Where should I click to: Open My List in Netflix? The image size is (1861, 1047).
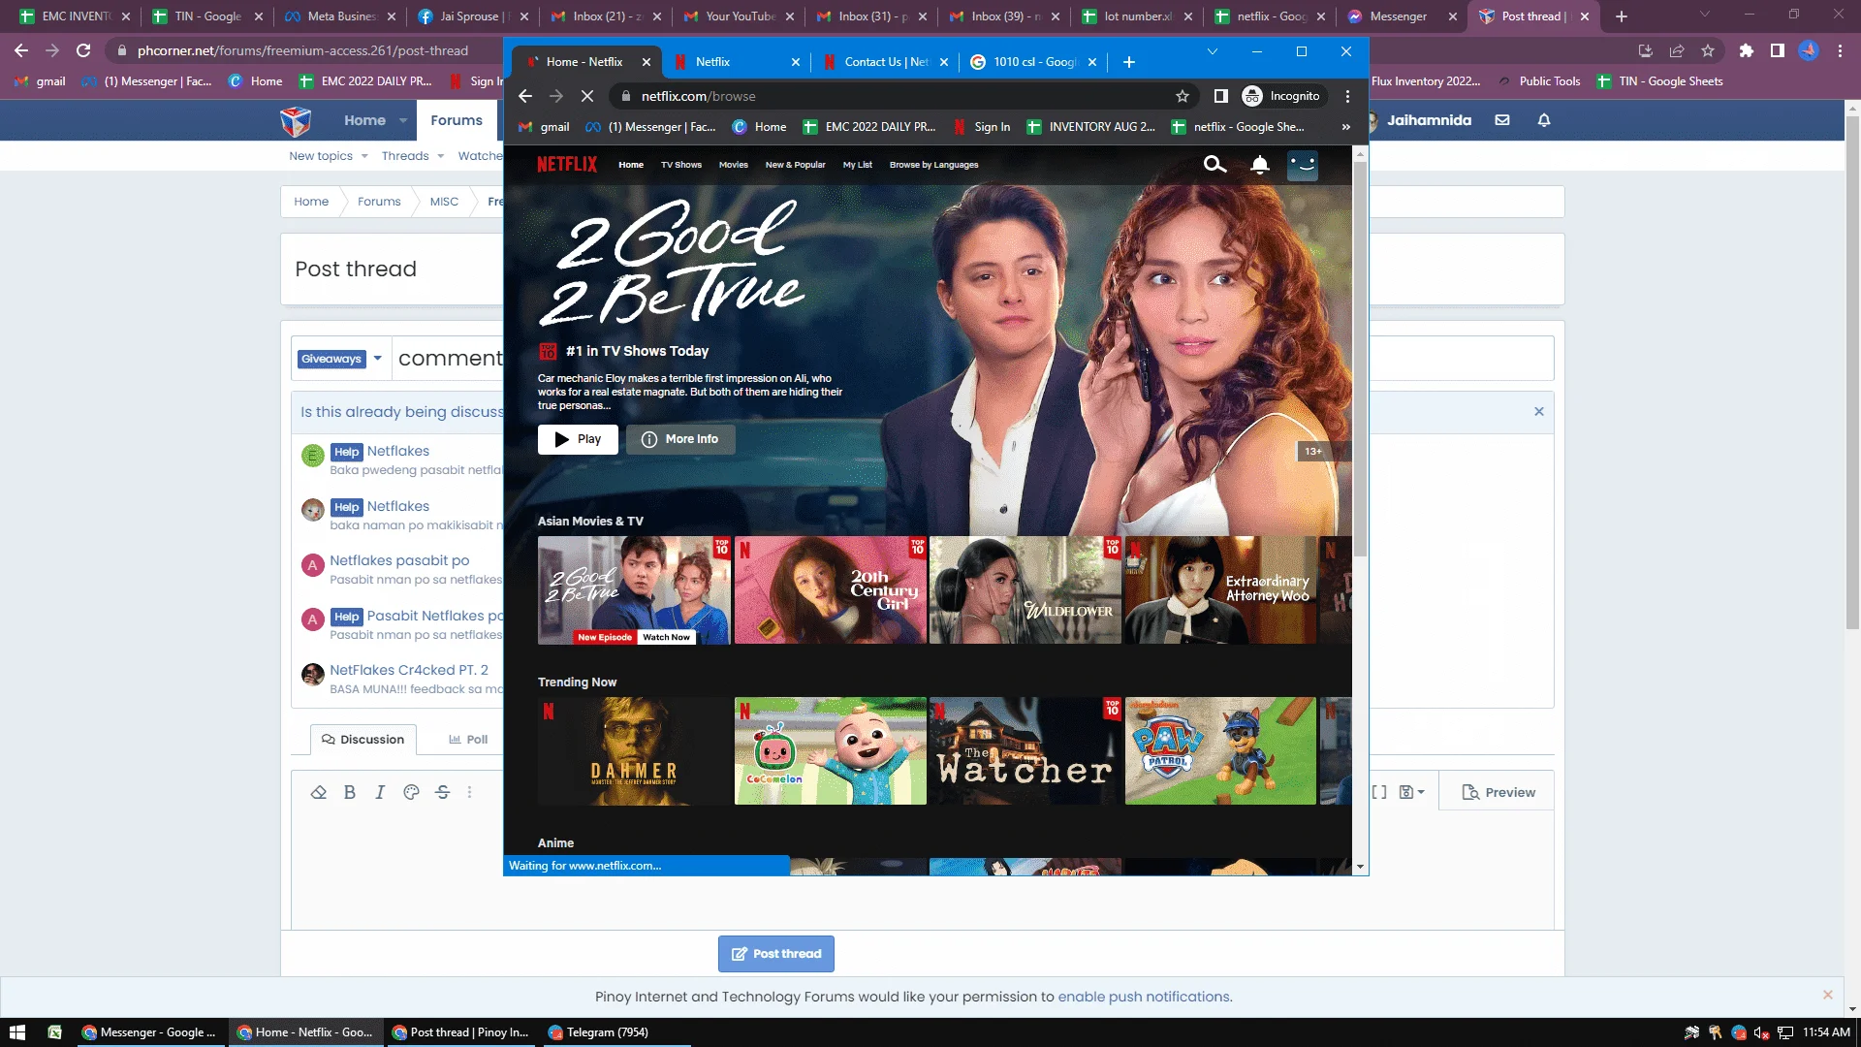[857, 165]
